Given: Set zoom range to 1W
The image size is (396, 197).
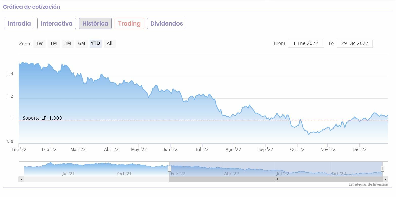Looking at the screenshot, I should [x=39, y=43].
